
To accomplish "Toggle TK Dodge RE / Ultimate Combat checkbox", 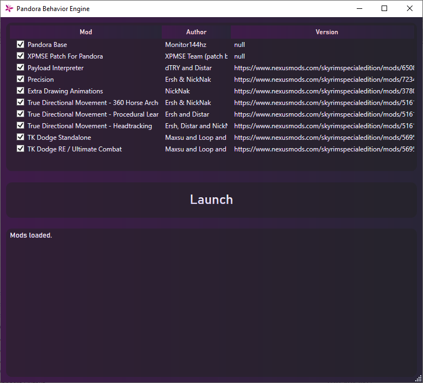I will (x=20, y=149).
